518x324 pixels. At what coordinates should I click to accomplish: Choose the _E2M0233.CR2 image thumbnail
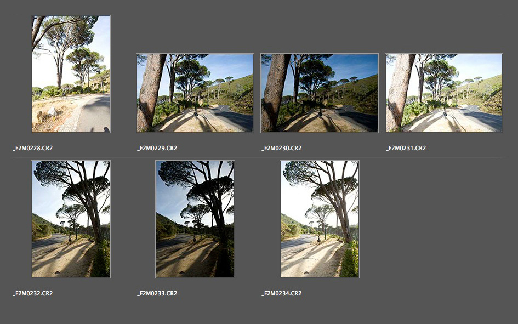[x=195, y=219]
